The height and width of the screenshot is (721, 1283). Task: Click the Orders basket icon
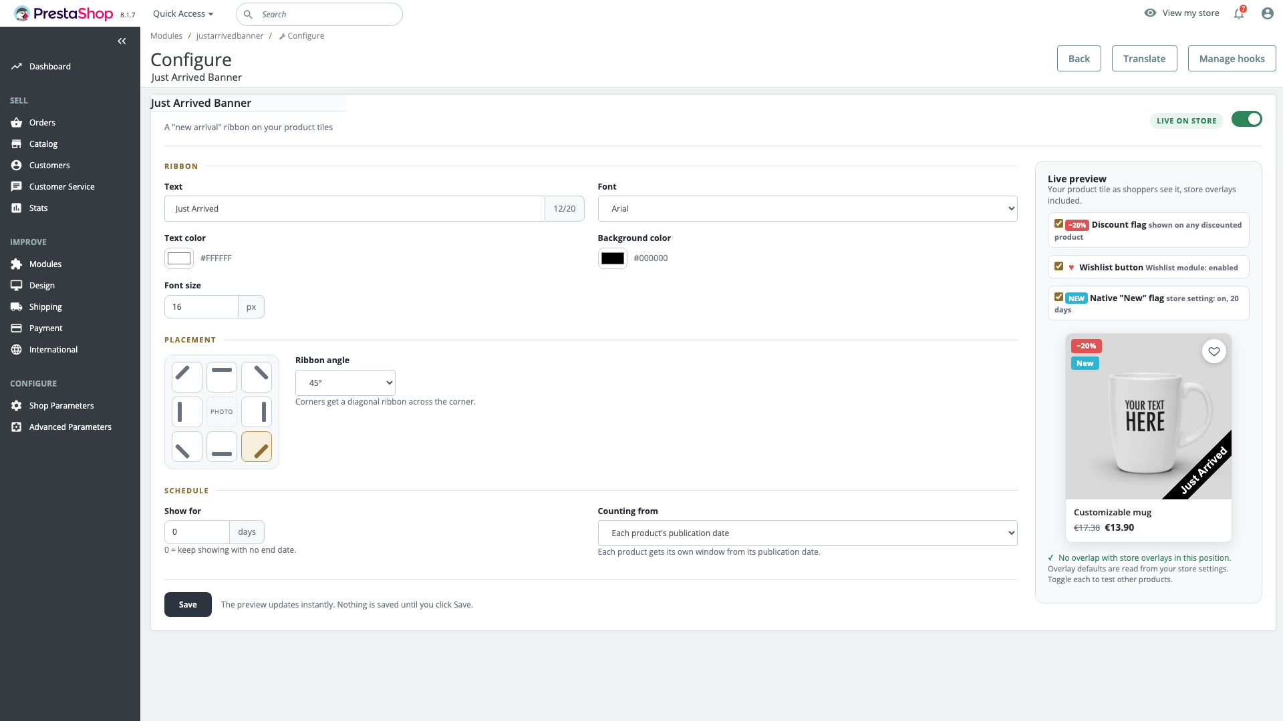coord(17,123)
